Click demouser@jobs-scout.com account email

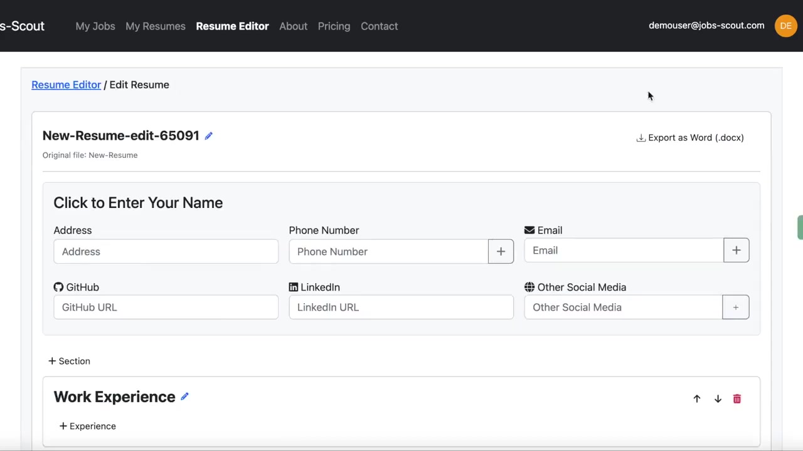coord(706,26)
